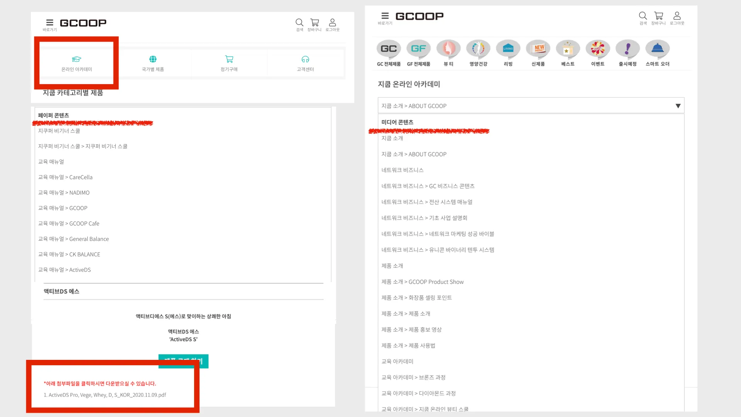The image size is (741, 417).
Task: Click the 이벤트 event category icon
Action: [x=597, y=49]
